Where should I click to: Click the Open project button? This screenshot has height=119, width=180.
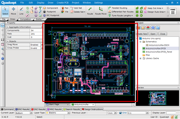153,34
